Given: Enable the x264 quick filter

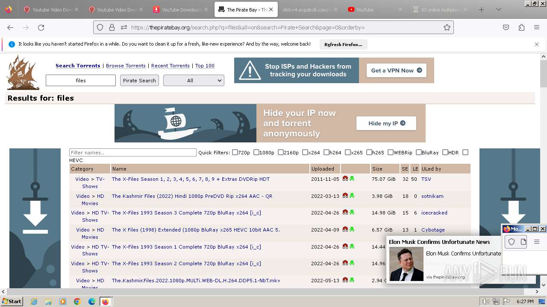Looking at the screenshot, I should [305, 152].
